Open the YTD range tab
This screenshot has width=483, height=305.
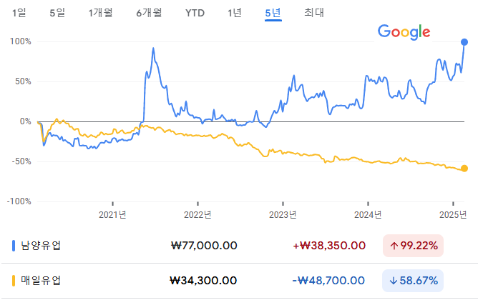tap(195, 14)
